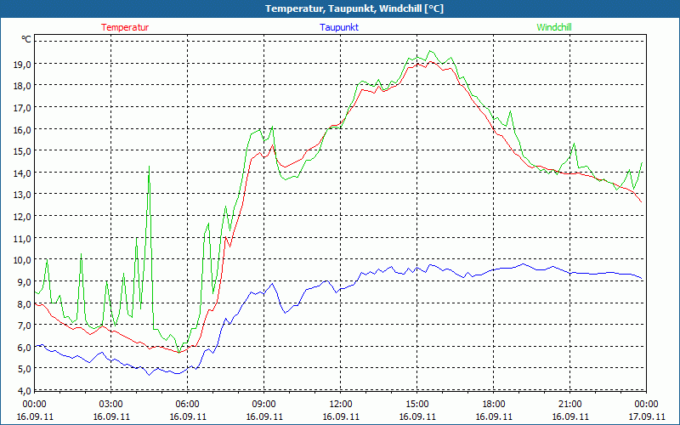Click the 21:00 time label on x-axis
Screen dimensions: 680x425
coord(569,405)
